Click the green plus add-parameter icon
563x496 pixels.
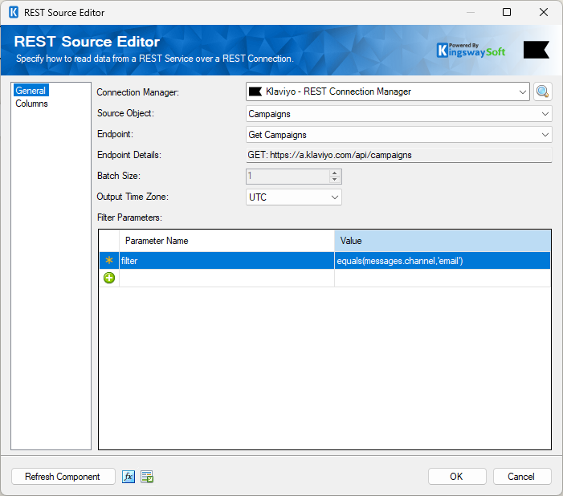tap(109, 278)
